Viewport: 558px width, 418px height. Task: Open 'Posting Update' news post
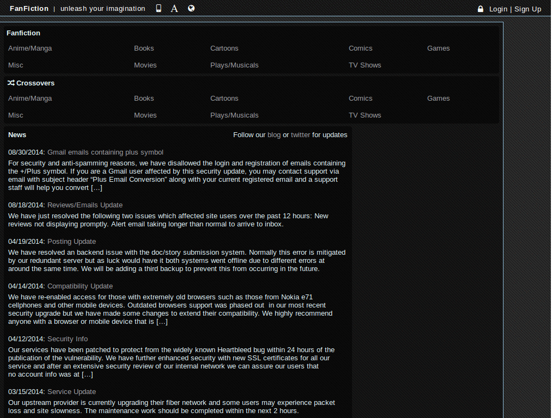(71, 242)
